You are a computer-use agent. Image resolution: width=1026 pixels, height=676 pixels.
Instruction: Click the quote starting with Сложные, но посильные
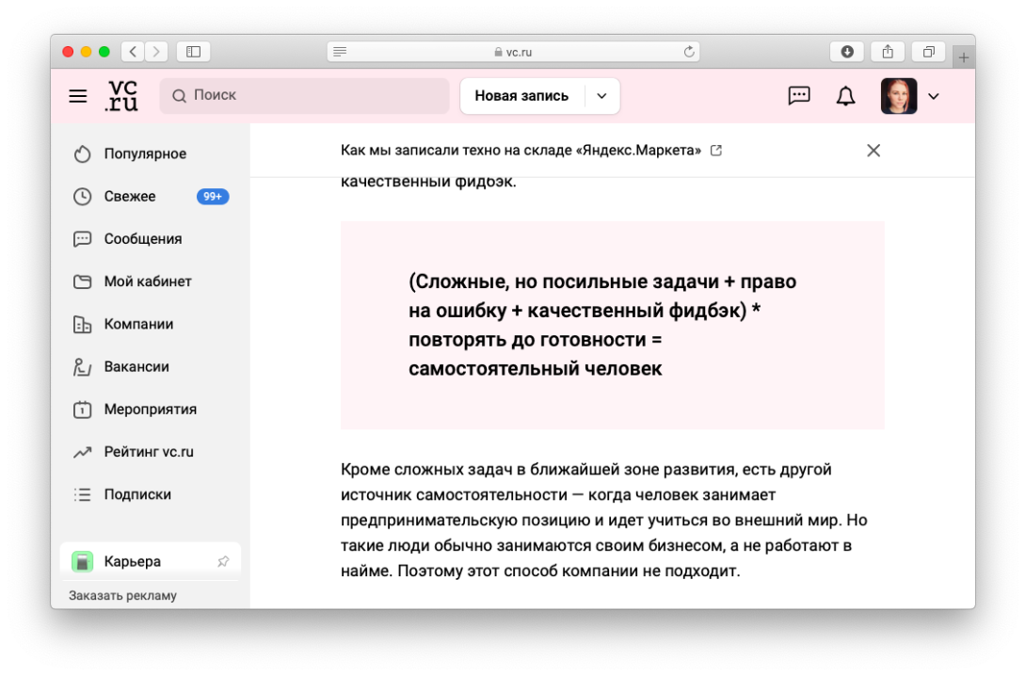click(602, 325)
